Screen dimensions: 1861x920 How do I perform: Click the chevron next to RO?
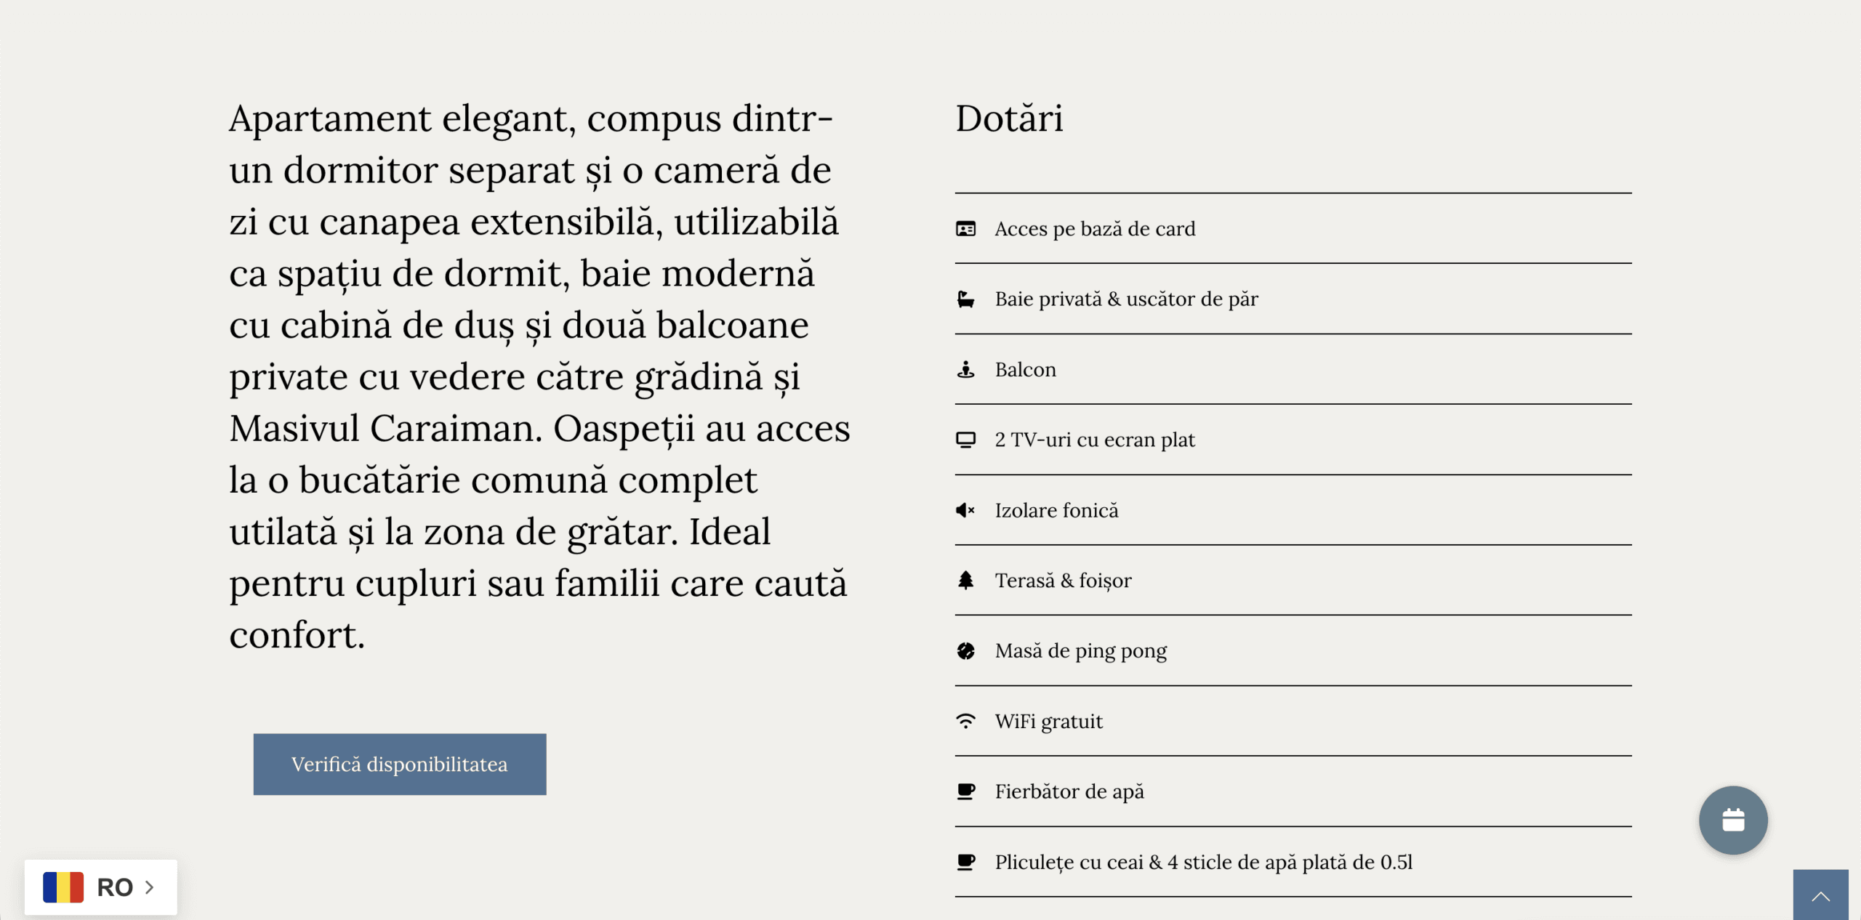(150, 887)
